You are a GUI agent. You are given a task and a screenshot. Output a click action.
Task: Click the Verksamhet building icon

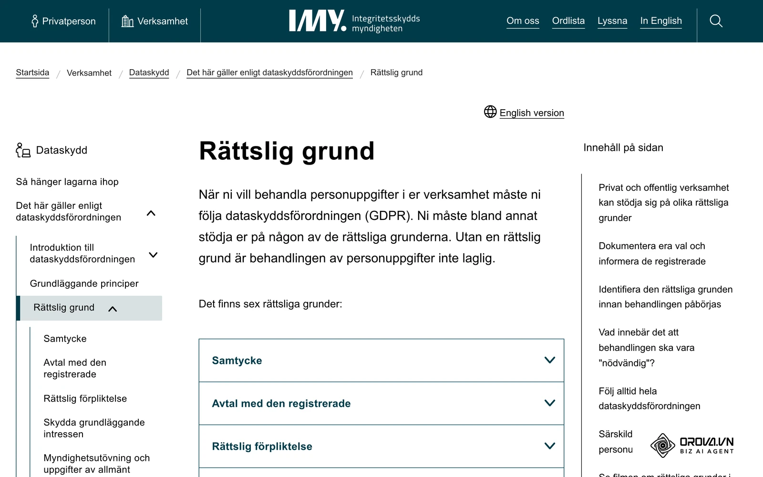click(x=127, y=21)
